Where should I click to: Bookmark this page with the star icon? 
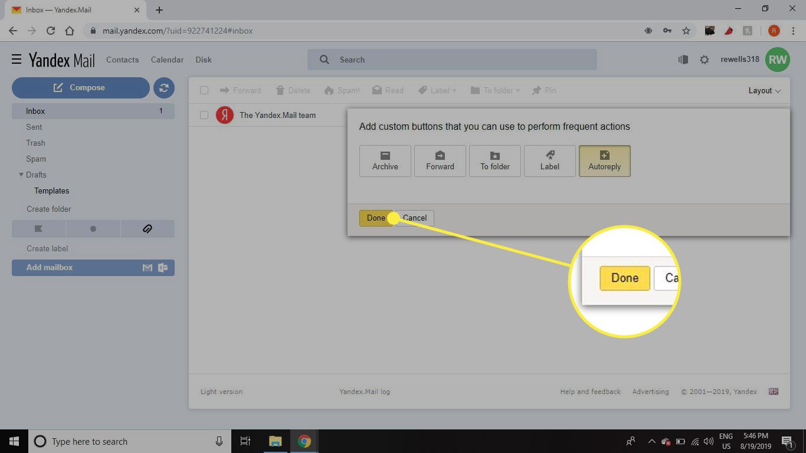point(686,31)
